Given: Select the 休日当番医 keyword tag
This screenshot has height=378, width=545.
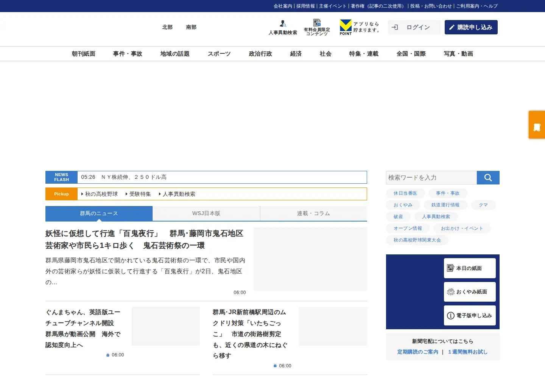Looking at the screenshot, I should point(405,193).
